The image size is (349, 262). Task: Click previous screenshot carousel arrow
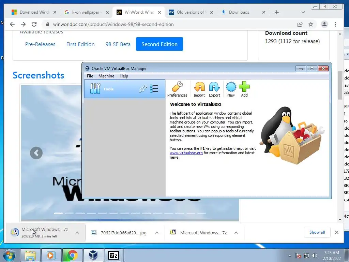[36, 153]
